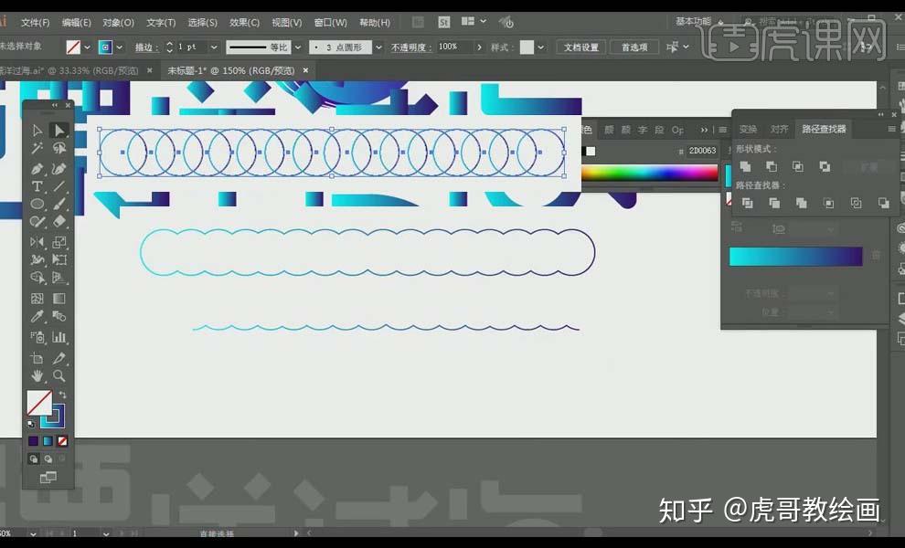Screen dimensions: 905x548
Task: Open the stroke weight dropdown
Action: click(x=214, y=47)
